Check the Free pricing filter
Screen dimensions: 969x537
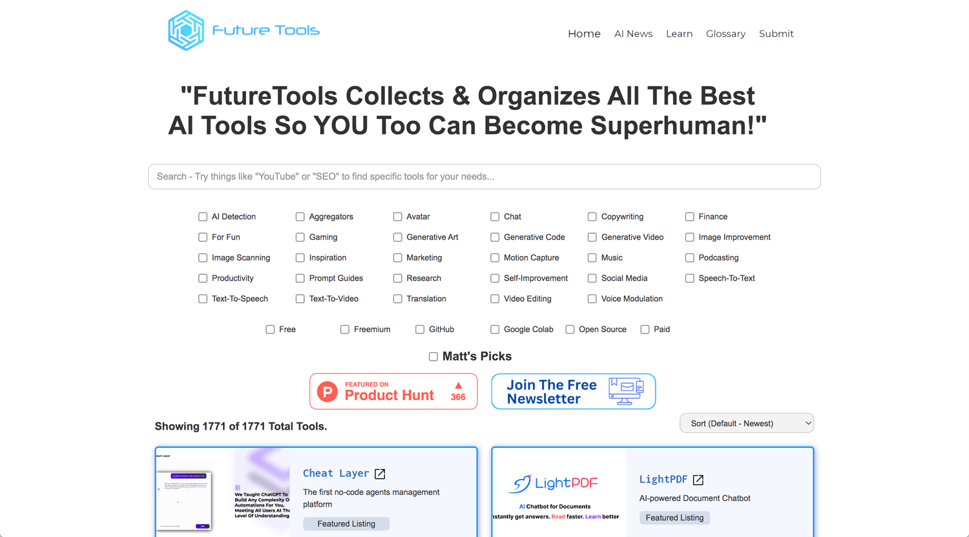[x=270, y=330]
